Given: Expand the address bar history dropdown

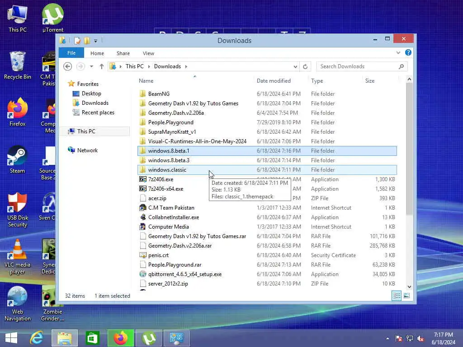Looking at the screenshot, I should [x=295, y=67].
